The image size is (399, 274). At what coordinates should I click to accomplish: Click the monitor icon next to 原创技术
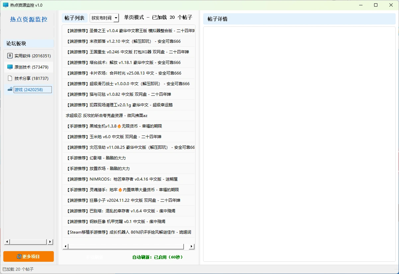point(10,67)
